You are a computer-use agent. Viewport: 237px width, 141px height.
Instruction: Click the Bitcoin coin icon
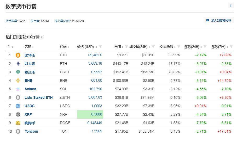click(x=18, y=55)
